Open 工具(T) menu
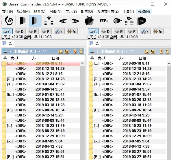The image size is (171, 160). (x=128, y=12)
